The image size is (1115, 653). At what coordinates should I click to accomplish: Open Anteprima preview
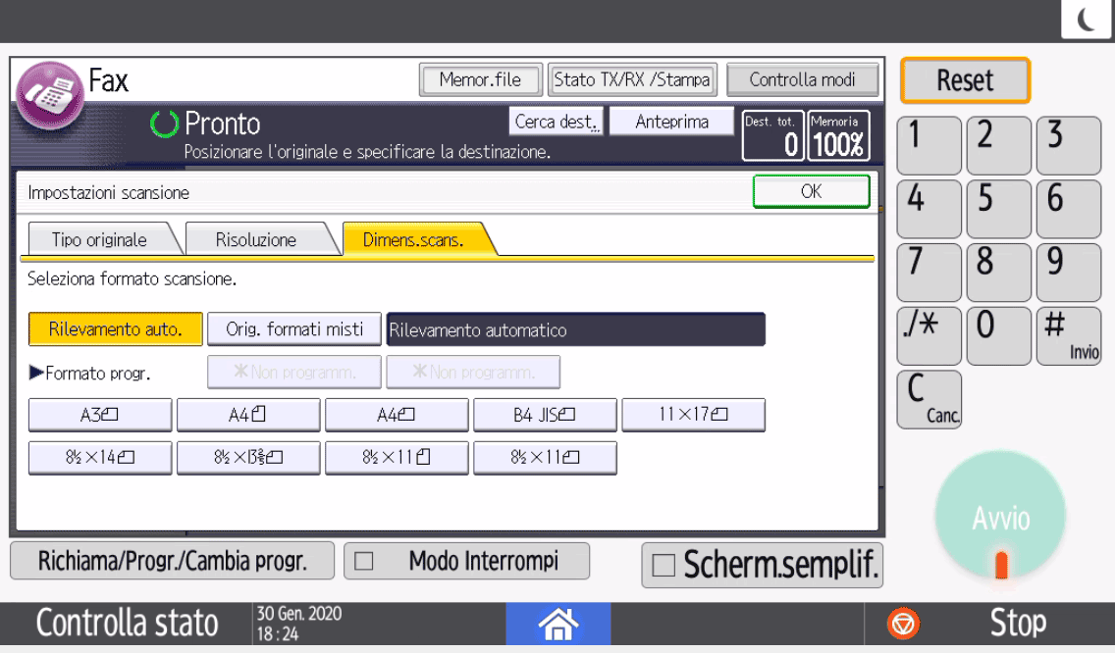(672, 122)
